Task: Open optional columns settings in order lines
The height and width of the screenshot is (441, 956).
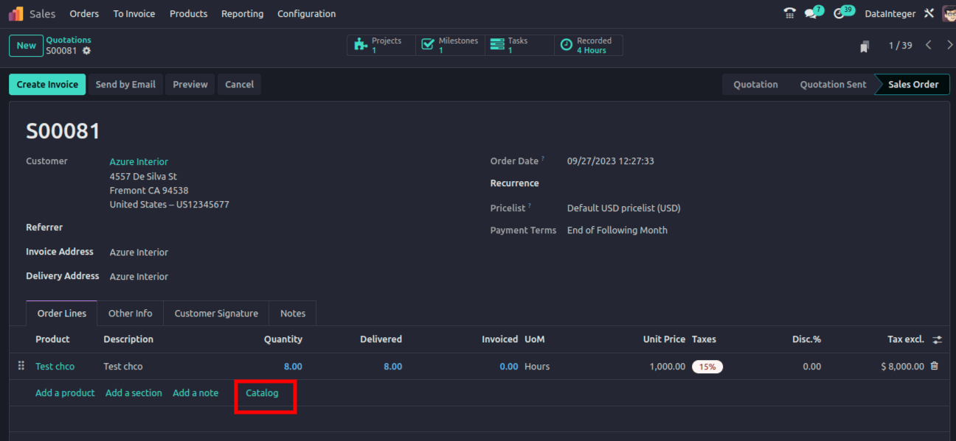Action: tap(937, 339)
